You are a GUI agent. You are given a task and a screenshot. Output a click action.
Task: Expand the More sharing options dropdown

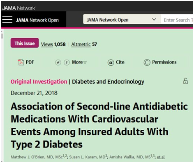click(79, 62)
